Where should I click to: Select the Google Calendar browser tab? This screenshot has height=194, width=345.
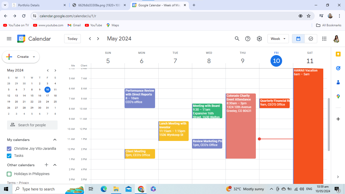(x=160, y=5)
